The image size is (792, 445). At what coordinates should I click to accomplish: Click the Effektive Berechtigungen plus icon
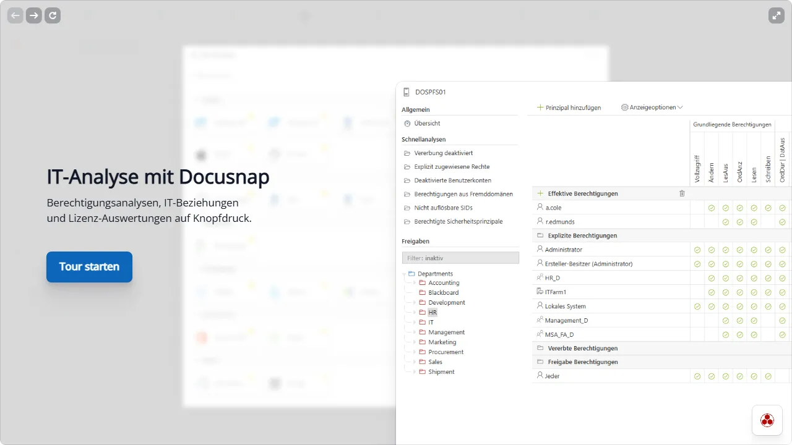coord(540,193)
